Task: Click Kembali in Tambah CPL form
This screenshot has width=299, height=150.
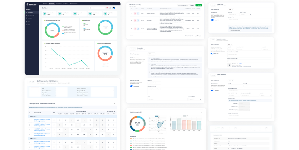Action: (x=132, y=49)
